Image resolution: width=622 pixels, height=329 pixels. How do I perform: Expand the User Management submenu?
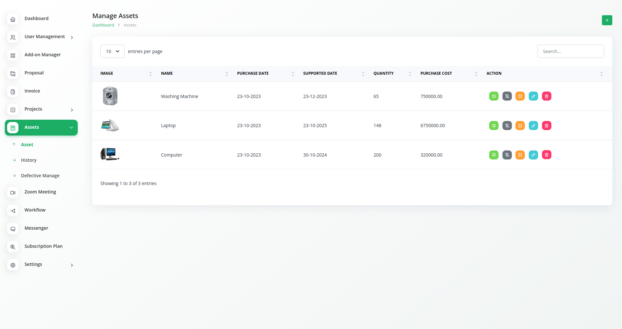pos(72,37)
